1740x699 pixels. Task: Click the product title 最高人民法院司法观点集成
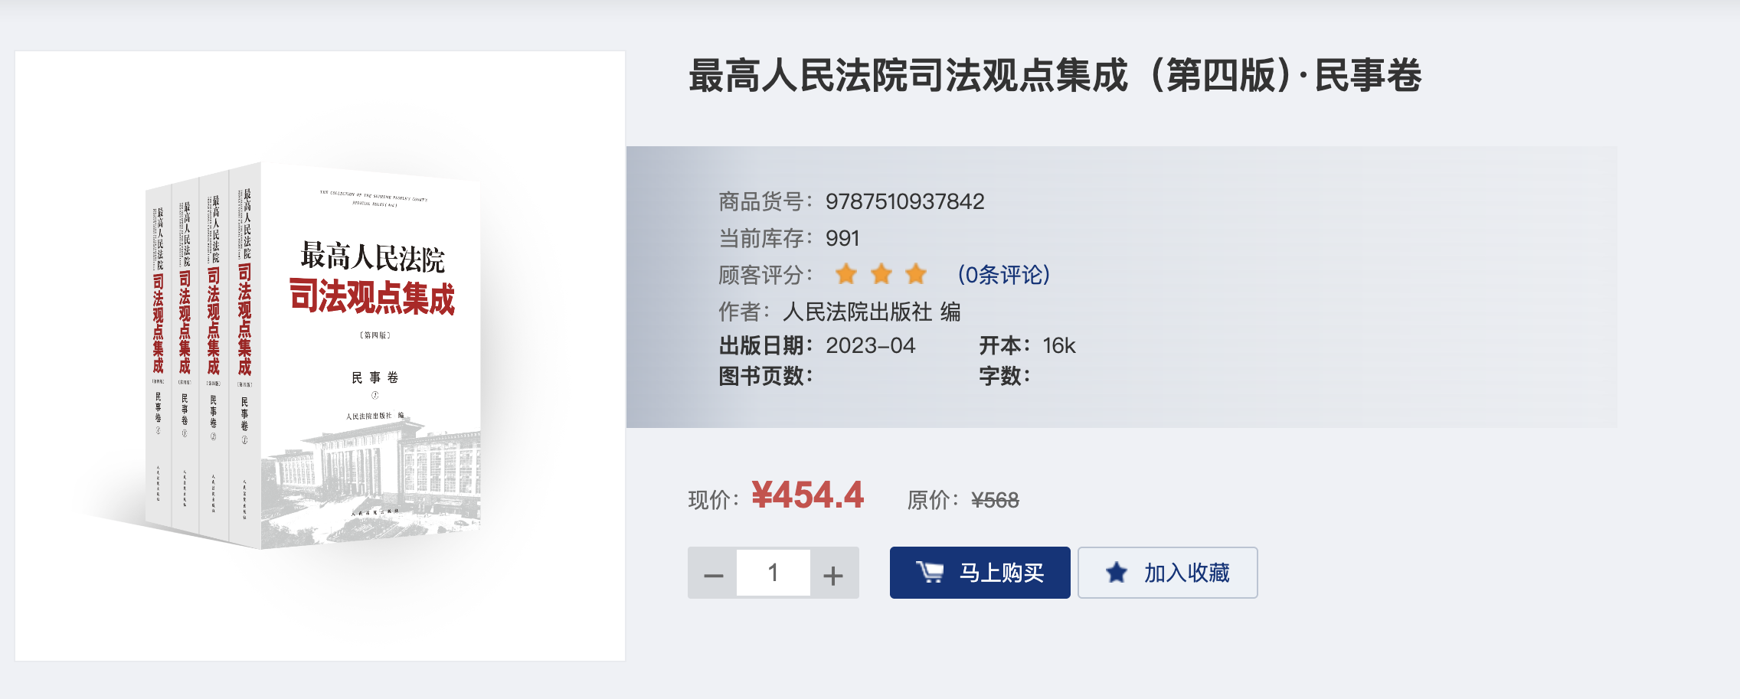click(908, 76)
